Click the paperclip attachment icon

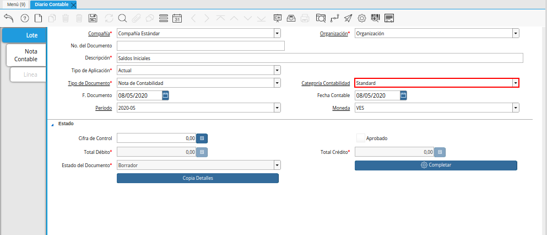[x=136, y=18]
